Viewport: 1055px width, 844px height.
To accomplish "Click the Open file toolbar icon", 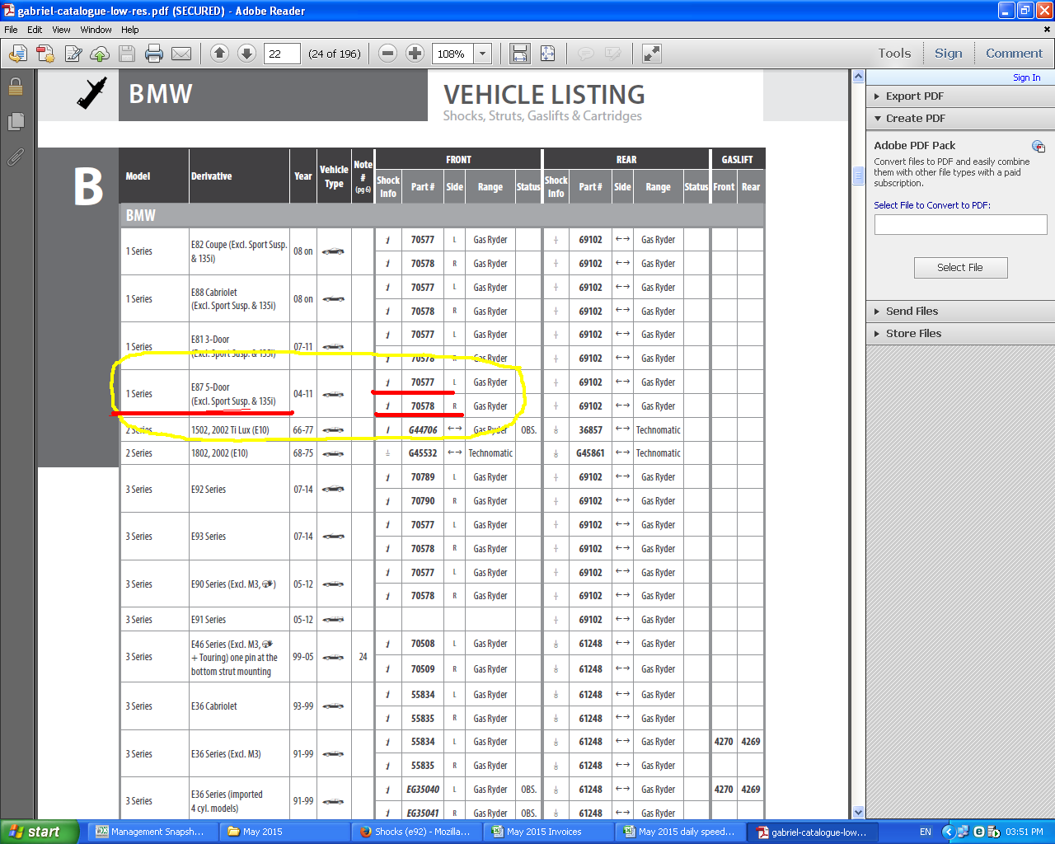I will pos(18,54).
